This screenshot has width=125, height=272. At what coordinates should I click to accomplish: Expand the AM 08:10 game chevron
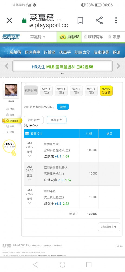pyautogui.click(x=29, y=156)
